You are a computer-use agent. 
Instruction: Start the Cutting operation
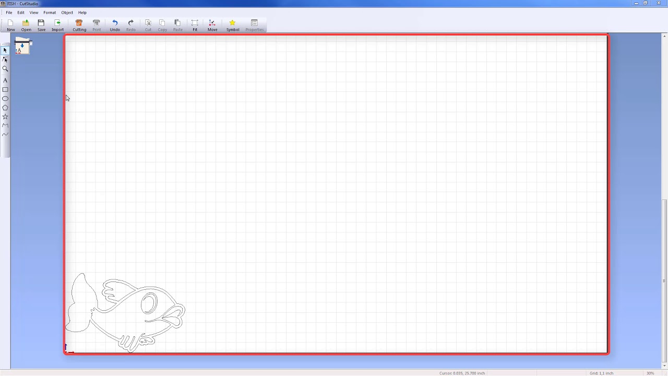tap(79, 25)
